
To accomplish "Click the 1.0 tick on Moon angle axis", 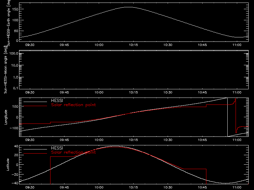I will [x=16, y=77].
